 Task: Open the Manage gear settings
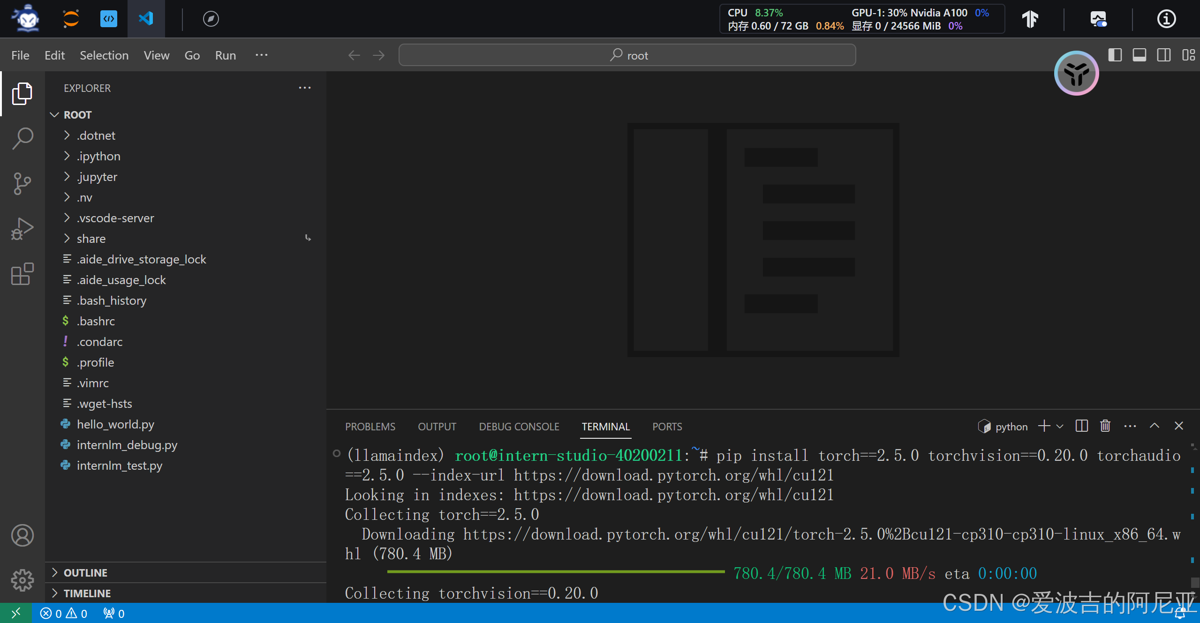click(x=22, y=580)
